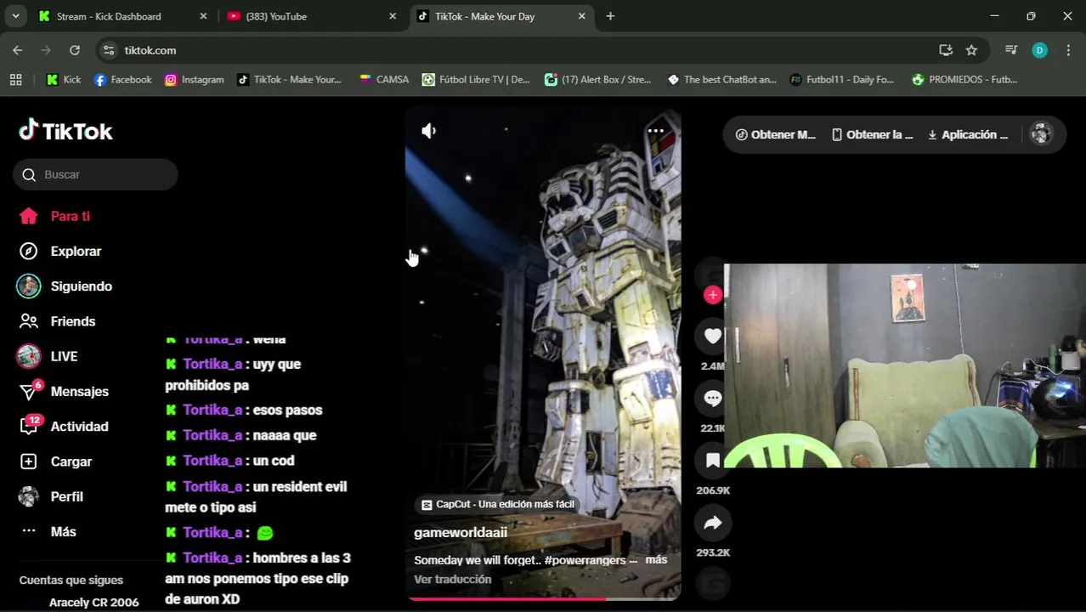Open the Kick bookmark
The height and width of the screenshot is (612, 1086).
[x=64, y=79]
